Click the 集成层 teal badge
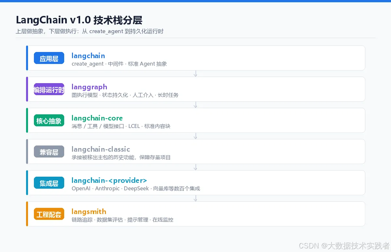 click(x=49, y=183)
